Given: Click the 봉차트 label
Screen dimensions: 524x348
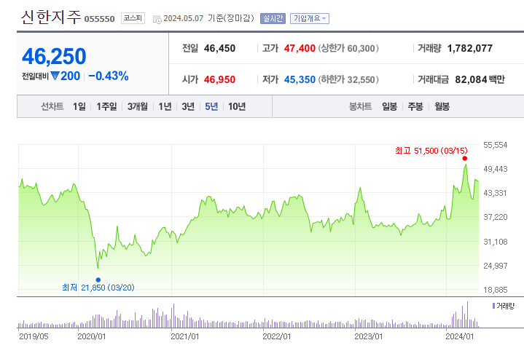Looking at the screenshot, I should click(x=360, y=106).
